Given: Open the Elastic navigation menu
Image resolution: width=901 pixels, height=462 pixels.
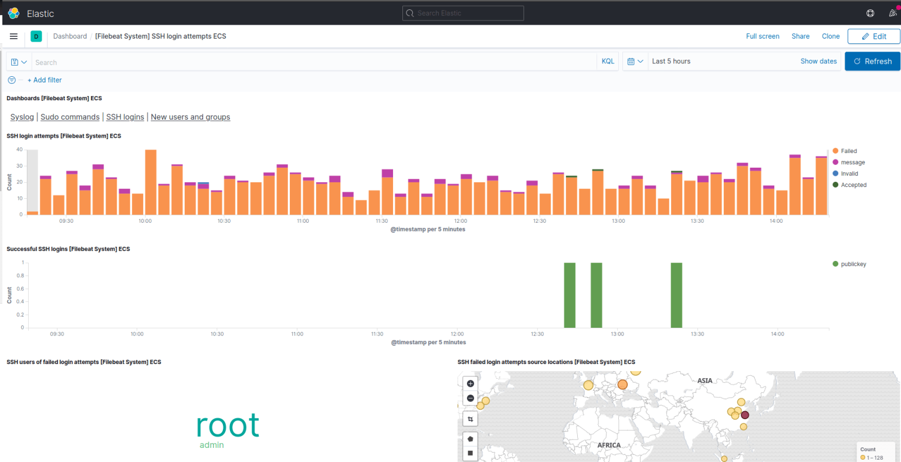Looking at the screenshot, I should (13, 36).
